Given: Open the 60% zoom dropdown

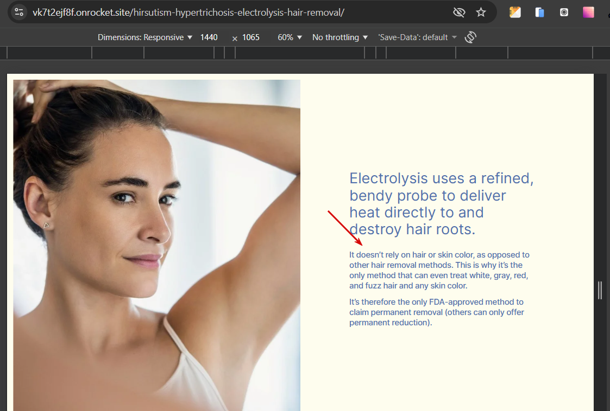Looking at the screenshot, I should point(290,37).
